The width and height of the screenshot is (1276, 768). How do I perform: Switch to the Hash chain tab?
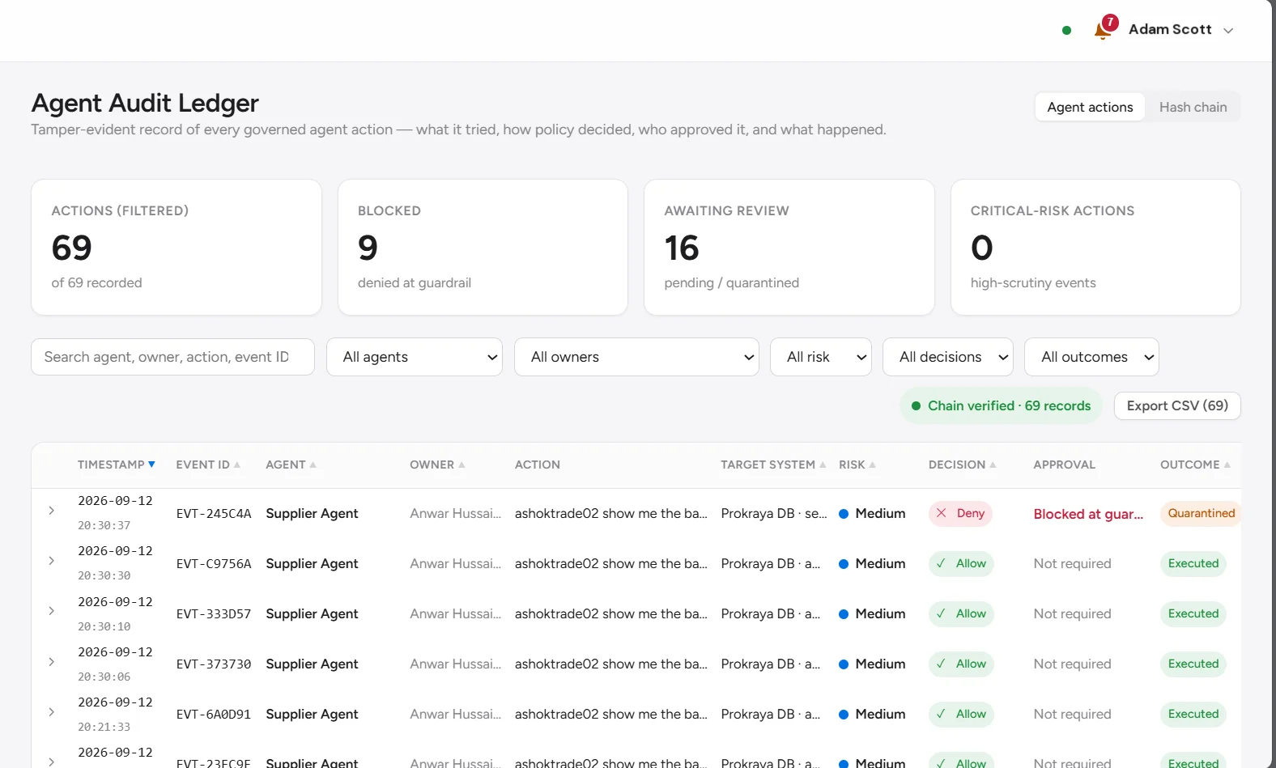click(x=1193, y=107)
